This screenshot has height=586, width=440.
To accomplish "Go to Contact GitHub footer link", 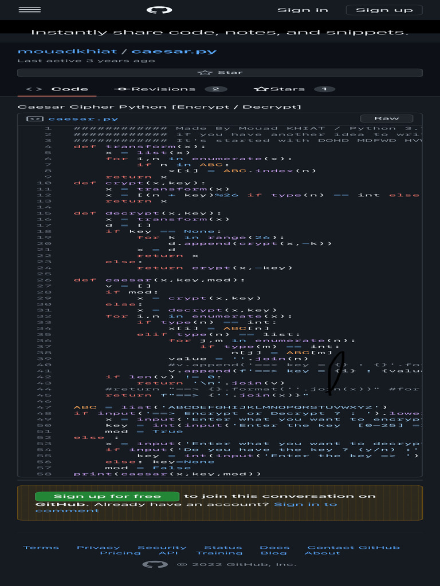I will [x=353, y=548].
